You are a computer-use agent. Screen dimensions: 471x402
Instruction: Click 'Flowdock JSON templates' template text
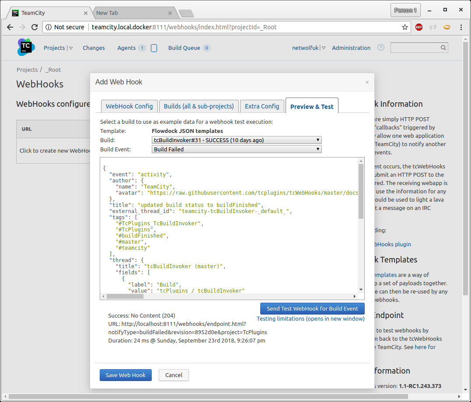(x=187, y=131)
